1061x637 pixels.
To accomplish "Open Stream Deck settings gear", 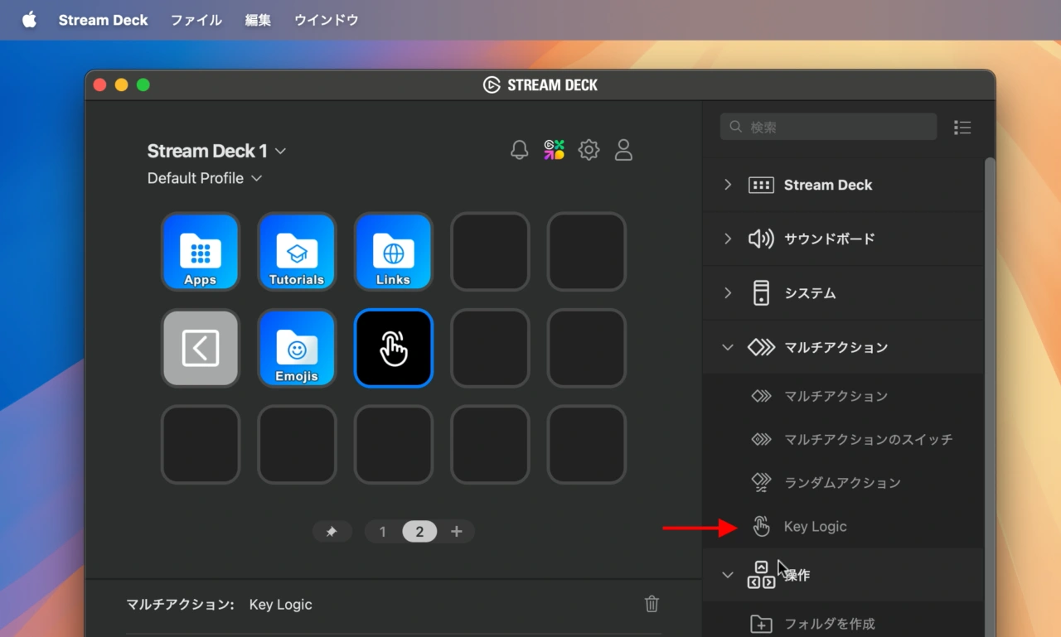I will [589, 149].
